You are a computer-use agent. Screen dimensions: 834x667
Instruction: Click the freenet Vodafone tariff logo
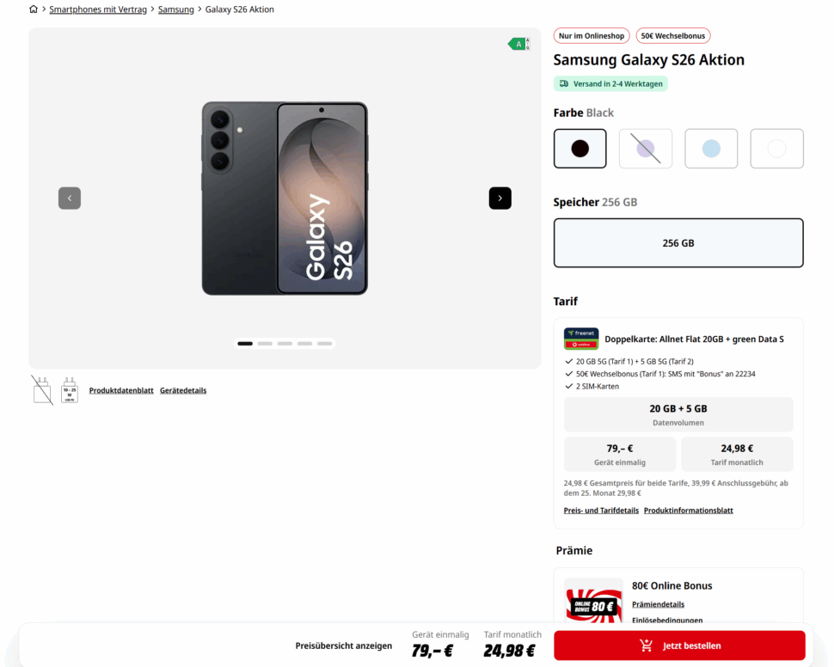coord(581,339)
